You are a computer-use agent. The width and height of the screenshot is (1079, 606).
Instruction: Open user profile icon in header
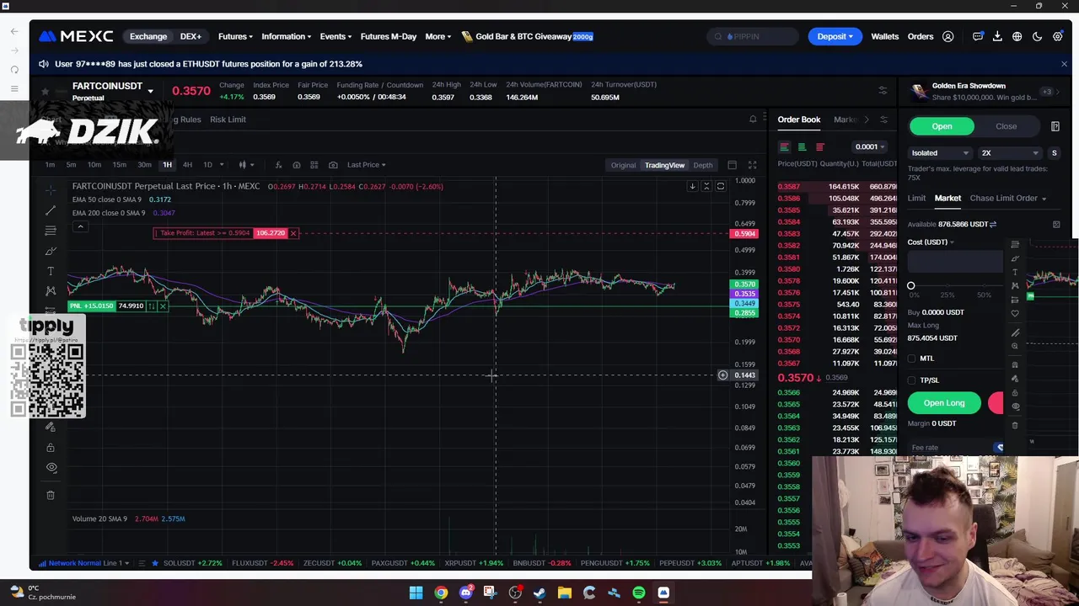[x=948, y=36]
